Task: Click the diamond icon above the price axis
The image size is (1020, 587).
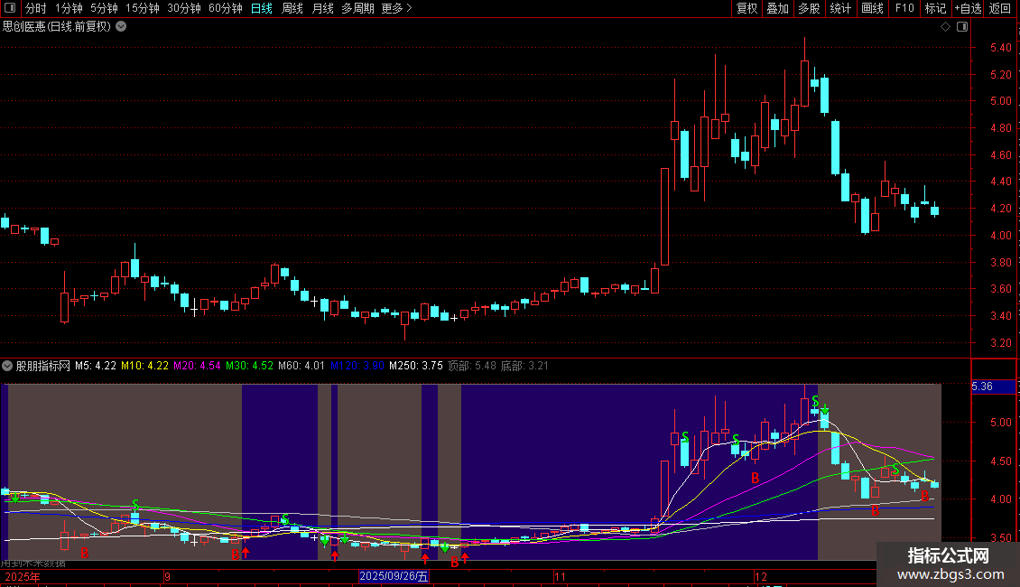Action: coord(946,27)
